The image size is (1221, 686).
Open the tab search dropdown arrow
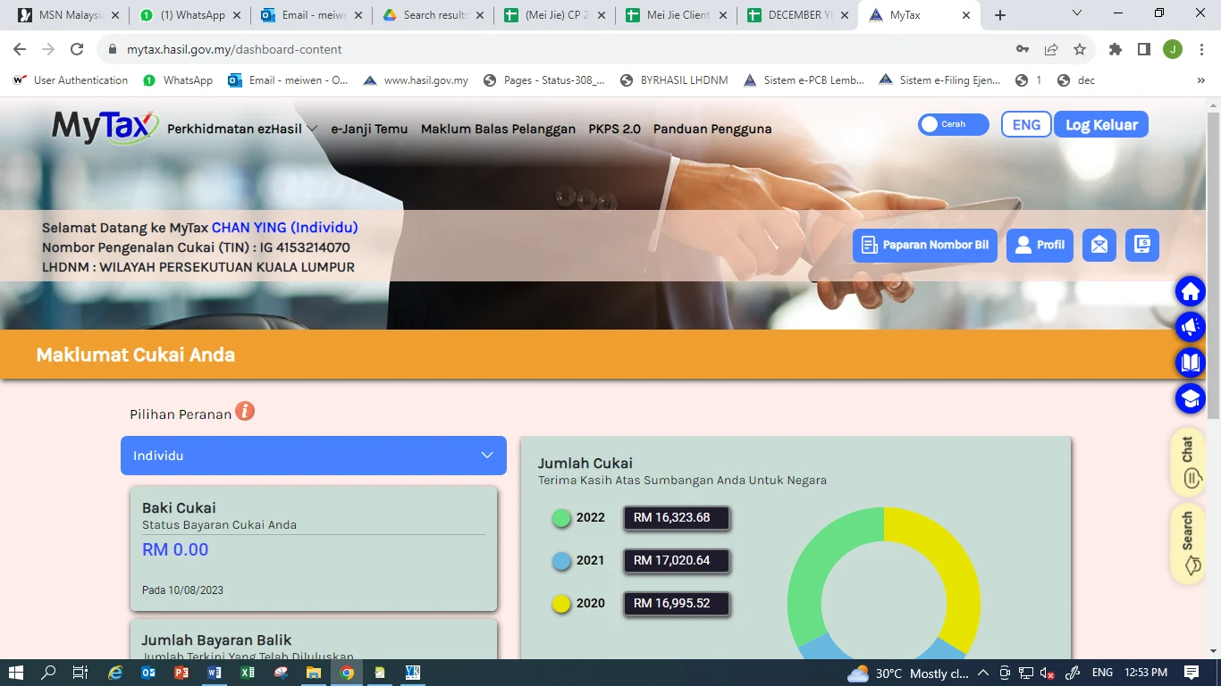1077,13
